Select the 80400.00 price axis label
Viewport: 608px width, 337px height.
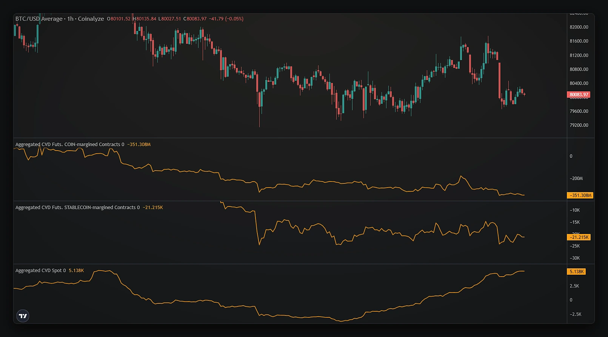(x=579, y=83)
